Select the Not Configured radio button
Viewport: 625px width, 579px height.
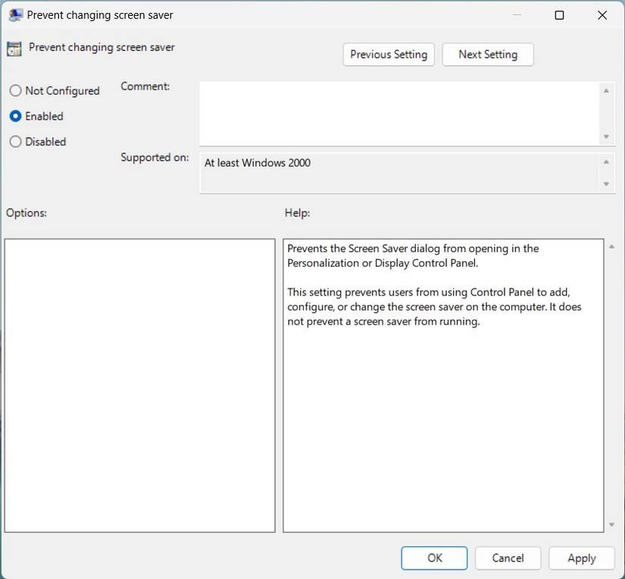tap(14, 90)
